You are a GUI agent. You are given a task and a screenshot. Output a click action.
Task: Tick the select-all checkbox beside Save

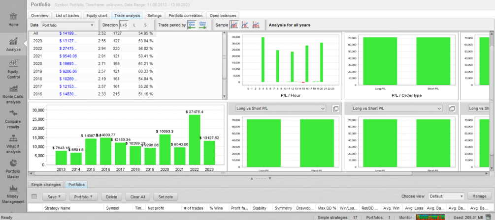click(x=34, y=196)
